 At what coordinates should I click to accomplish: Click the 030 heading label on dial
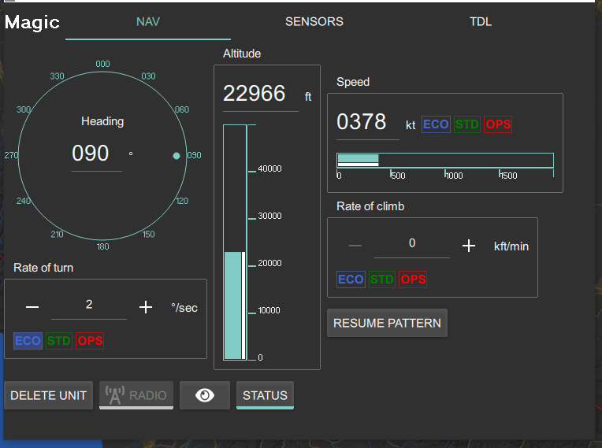click(149, 76)
